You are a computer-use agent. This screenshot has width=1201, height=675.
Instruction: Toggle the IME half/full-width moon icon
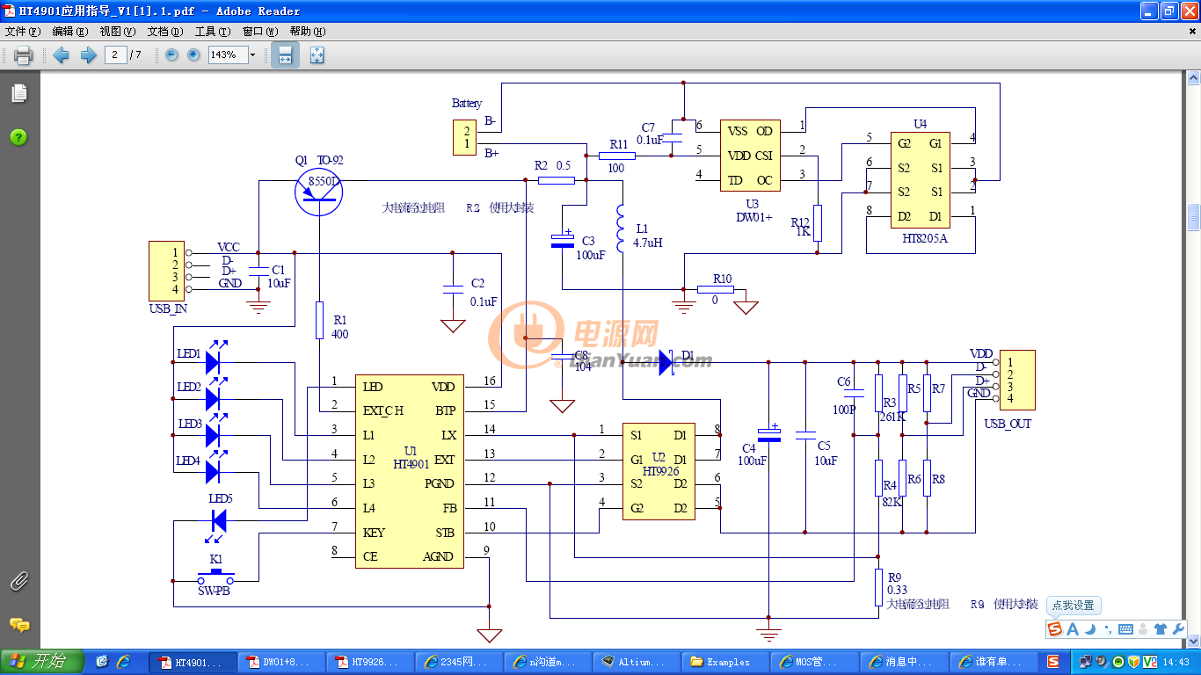(1089, 628)
